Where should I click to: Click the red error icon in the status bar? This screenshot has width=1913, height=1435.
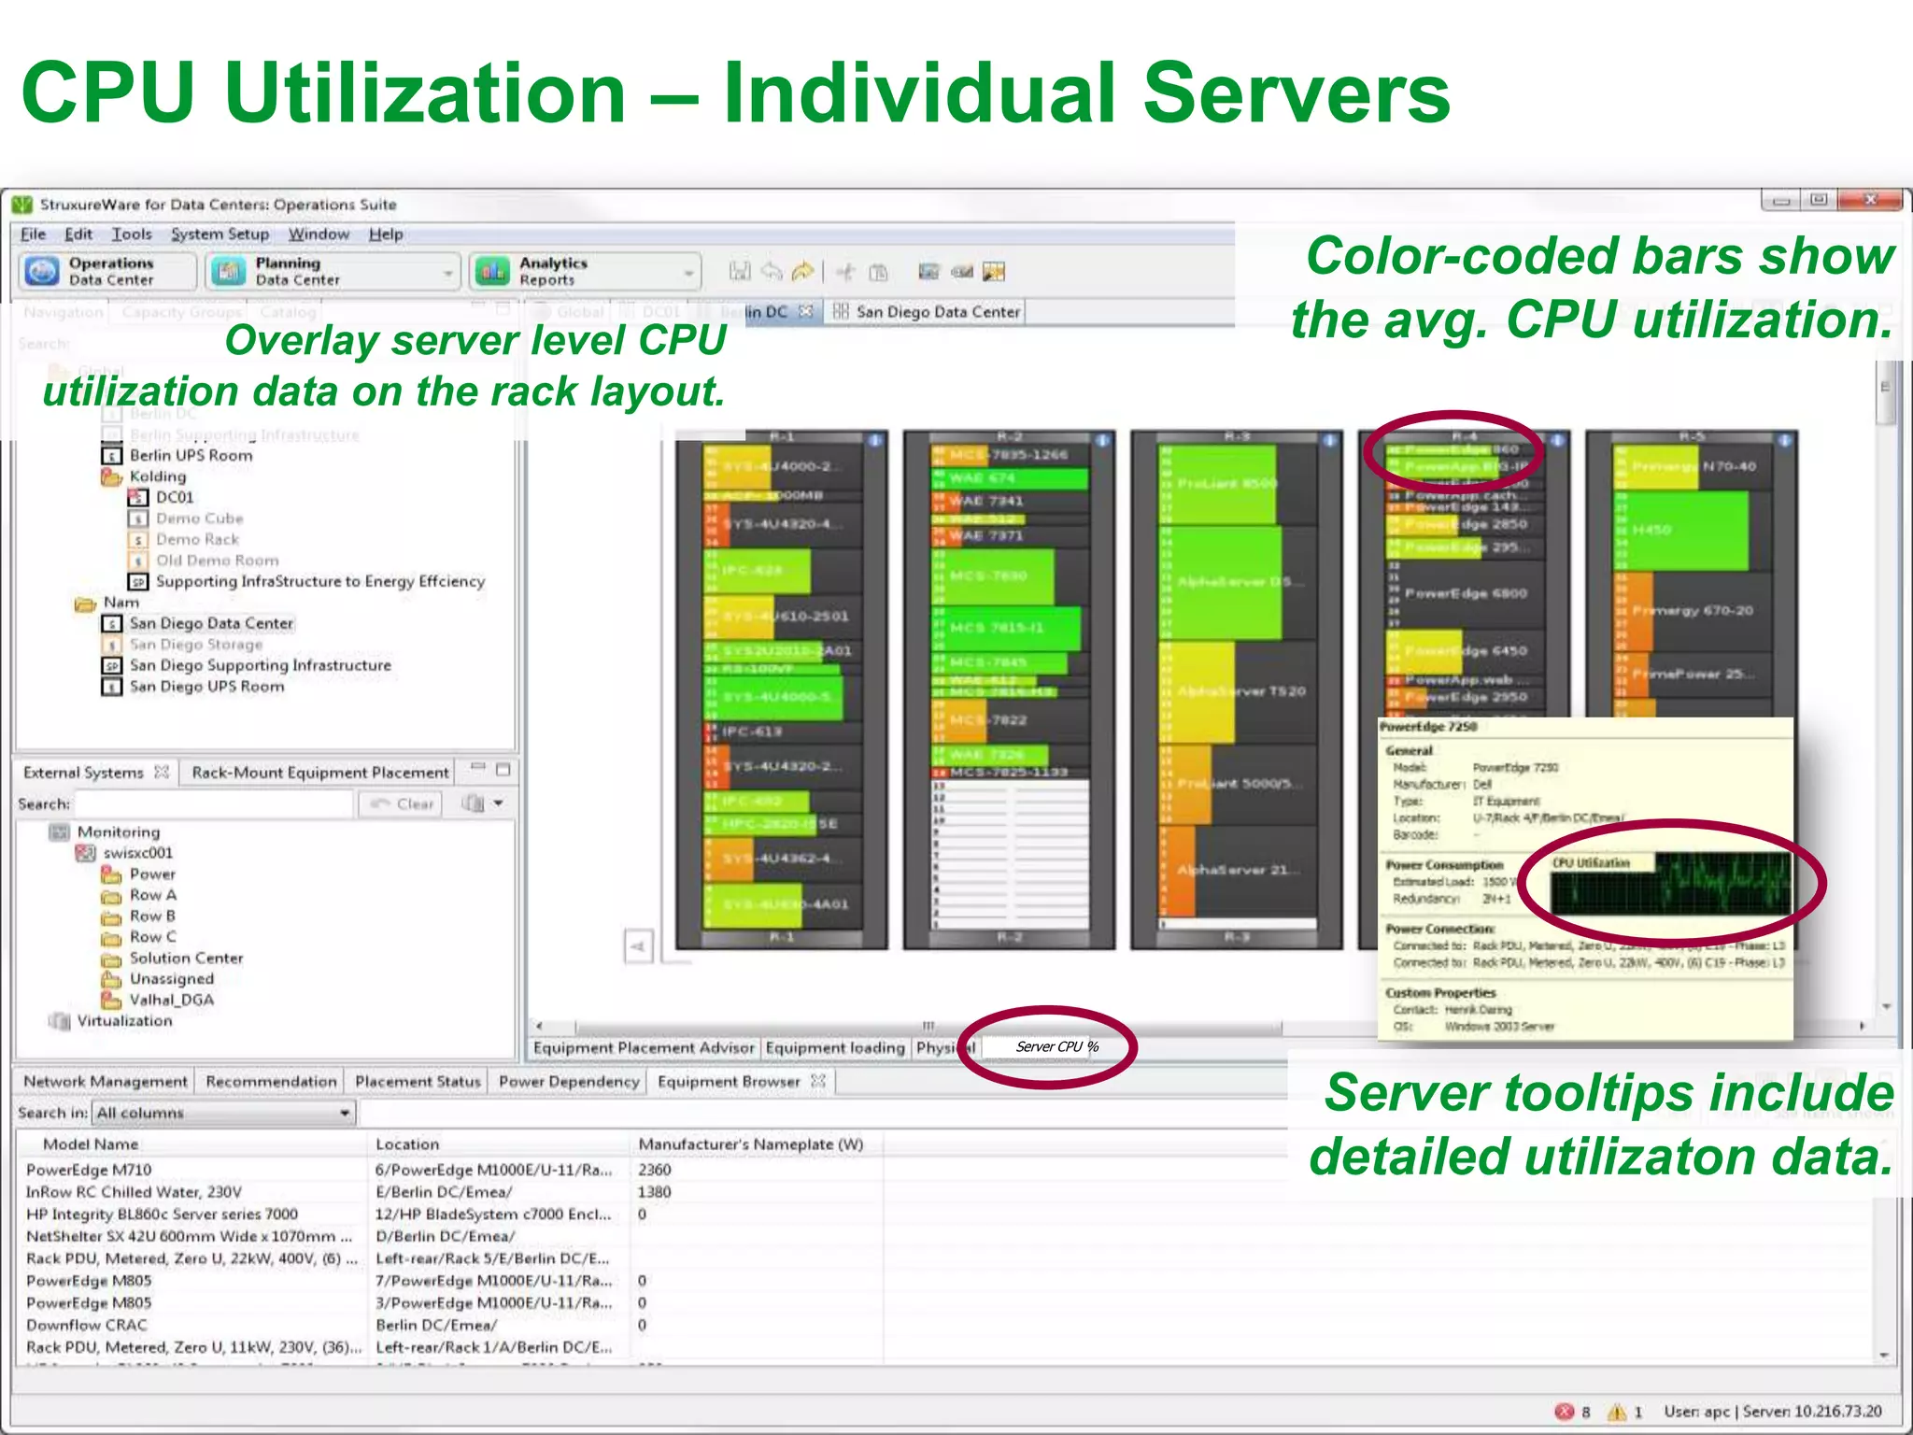point(1565,1411)
